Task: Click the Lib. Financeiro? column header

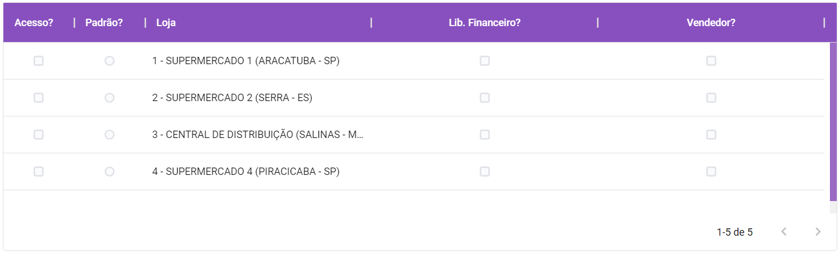Action: click(485, 23)
